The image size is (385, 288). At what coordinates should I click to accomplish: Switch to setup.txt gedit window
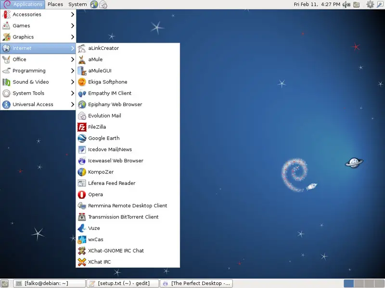pyautogui.click(x=123, y=283)
